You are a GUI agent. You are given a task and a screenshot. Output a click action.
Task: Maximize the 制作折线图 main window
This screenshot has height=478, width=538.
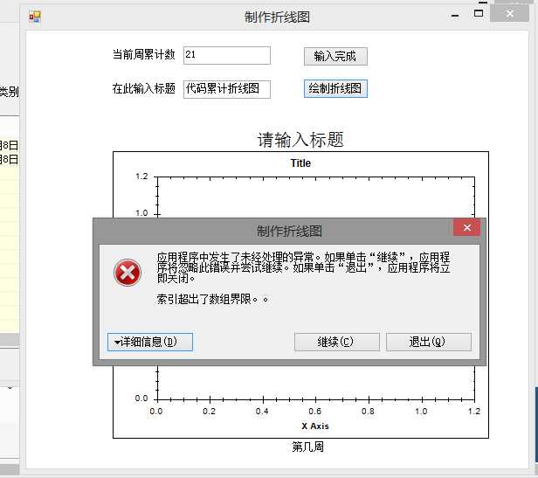pyautogui.click(x=479, y=14)
